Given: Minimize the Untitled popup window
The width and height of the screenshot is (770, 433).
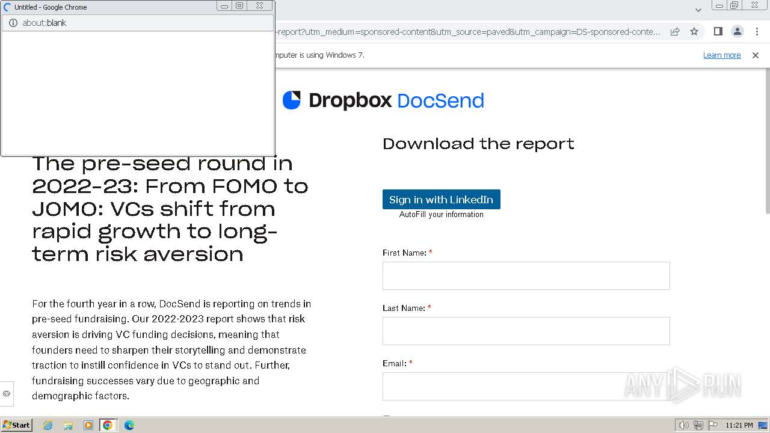Looking at the screenshot, I should (224, 6).
